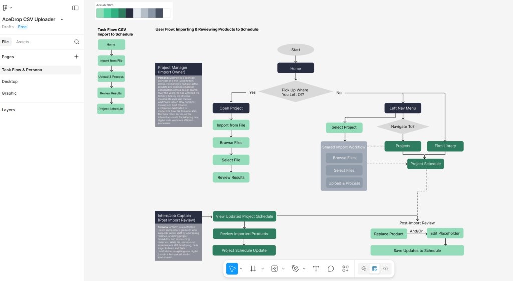Viewport: 513px width, 281px height.
Task: Add a new page with plus icon
Action: pos(76,57)
